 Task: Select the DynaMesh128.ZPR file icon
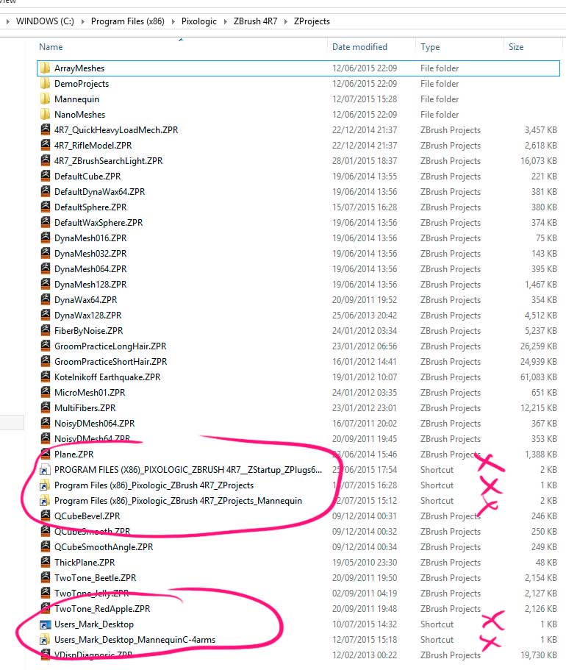coord(45,284)
